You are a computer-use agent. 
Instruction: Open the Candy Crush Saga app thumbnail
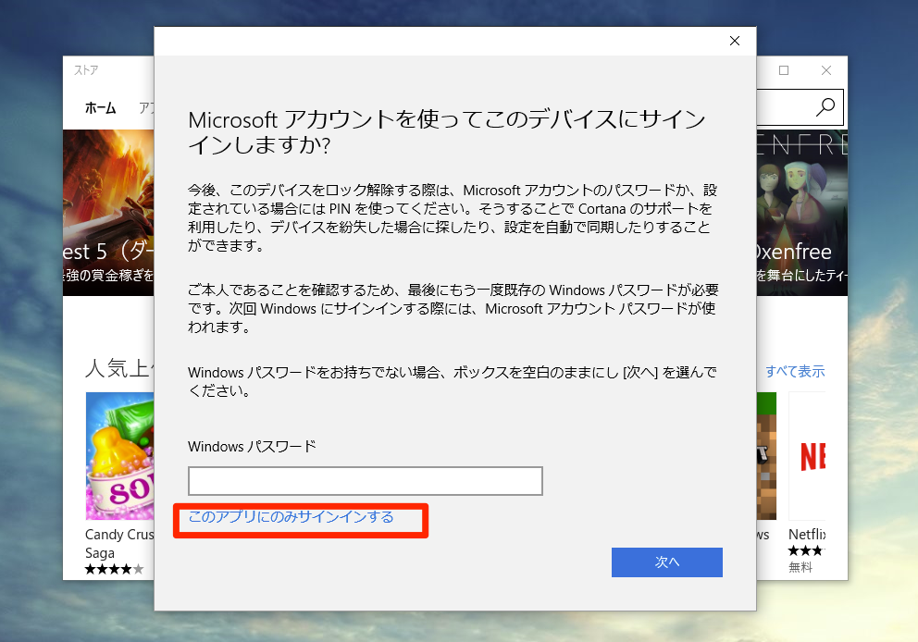120,456
